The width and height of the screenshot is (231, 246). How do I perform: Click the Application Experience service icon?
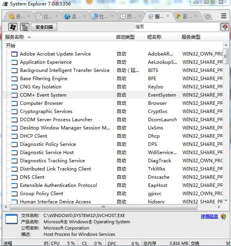(14, 62)
